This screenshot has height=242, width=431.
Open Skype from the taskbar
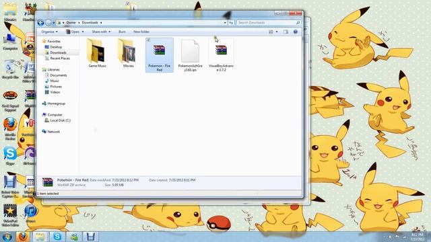click(57, 237)
